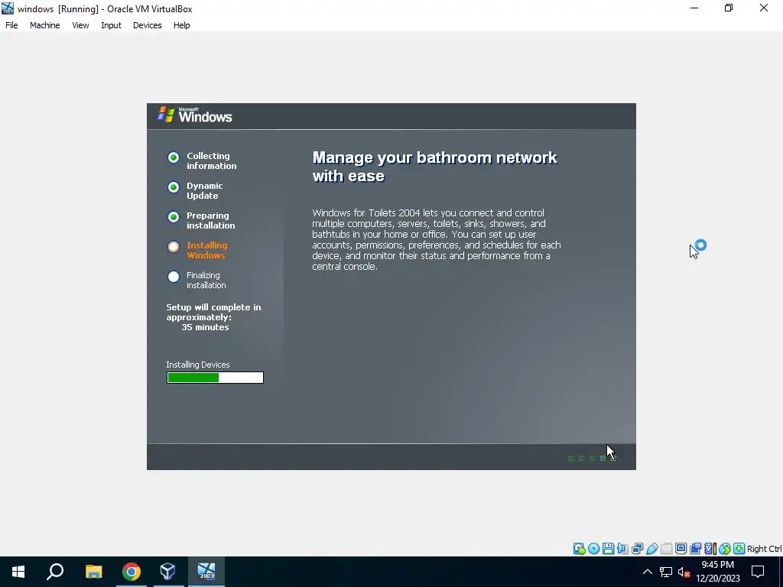Open File Explorer from the taskbar
The height and width of the screenshot is (587, 783).
(x=93, y=572)
